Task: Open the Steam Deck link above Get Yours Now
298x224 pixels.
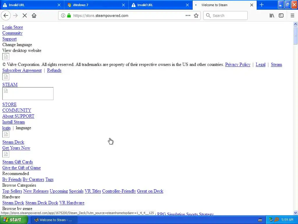Action: click(x=13, y=142)
